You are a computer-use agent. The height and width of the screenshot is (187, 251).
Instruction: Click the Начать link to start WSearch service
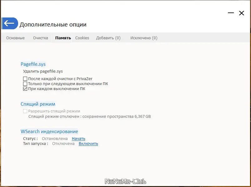tap(78, 138)
